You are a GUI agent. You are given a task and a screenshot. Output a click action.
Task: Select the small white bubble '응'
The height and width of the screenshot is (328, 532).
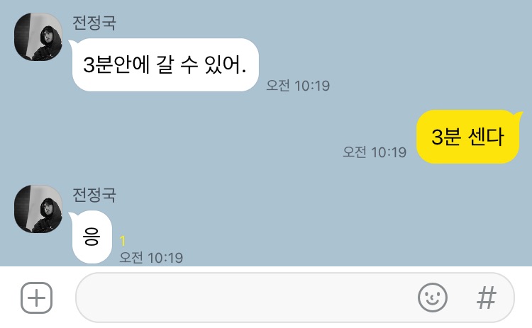[92, 237]
